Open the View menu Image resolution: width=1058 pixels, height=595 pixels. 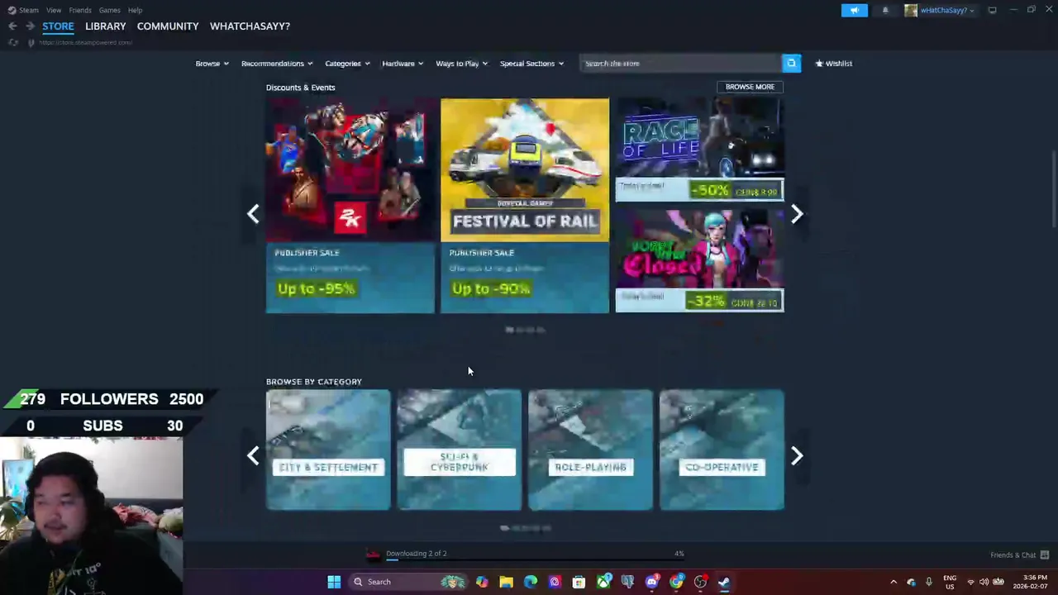[54, 10]
